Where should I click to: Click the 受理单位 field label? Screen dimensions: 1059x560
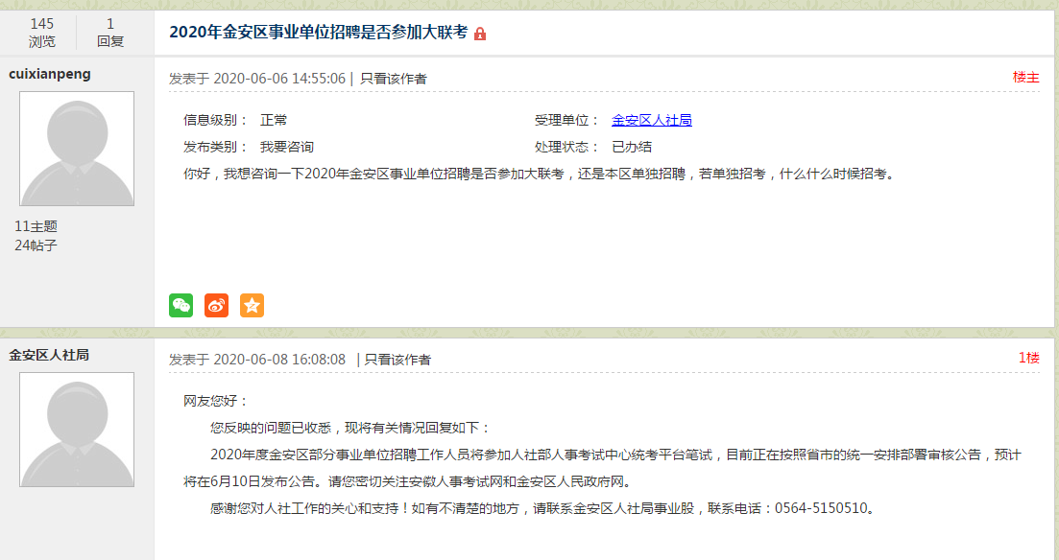click(x=567, y=120)
